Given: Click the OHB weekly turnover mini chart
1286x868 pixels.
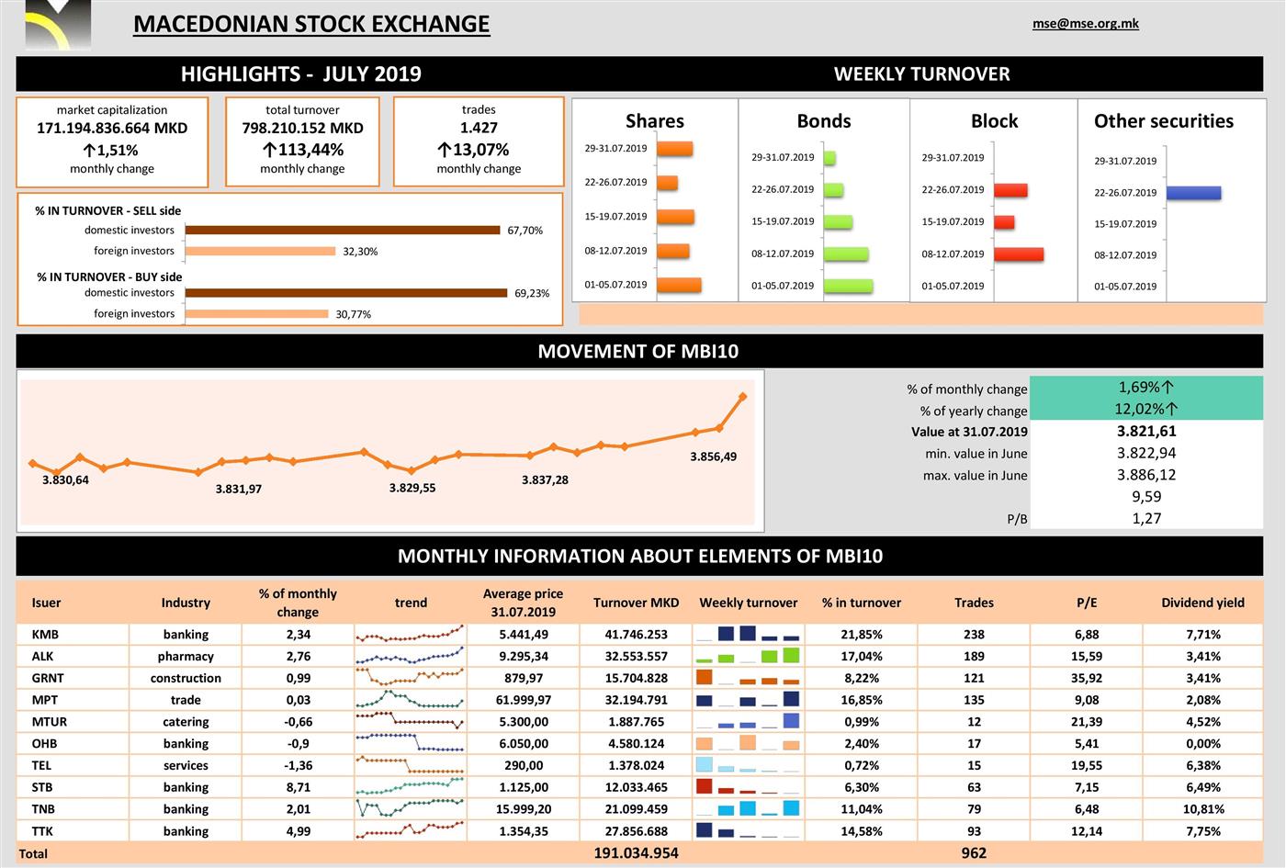Looking at the screenshot, I should [x=748, y=743].
